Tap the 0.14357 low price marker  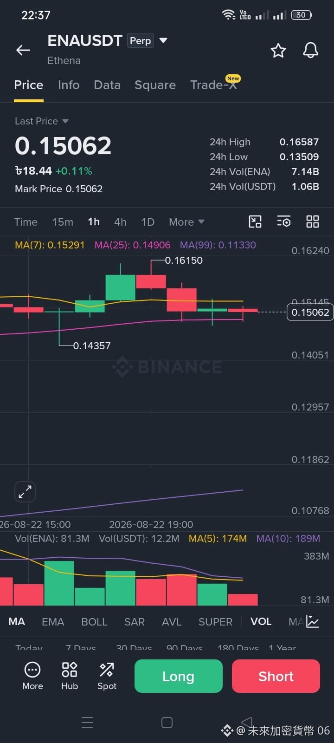[92, 345]
